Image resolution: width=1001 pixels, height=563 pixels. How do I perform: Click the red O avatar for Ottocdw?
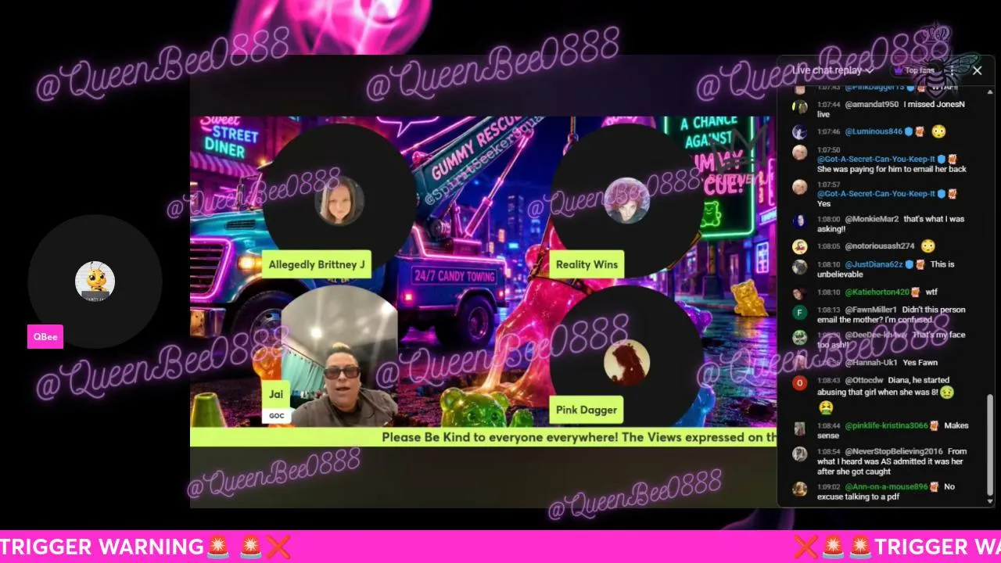click(799, 383)
